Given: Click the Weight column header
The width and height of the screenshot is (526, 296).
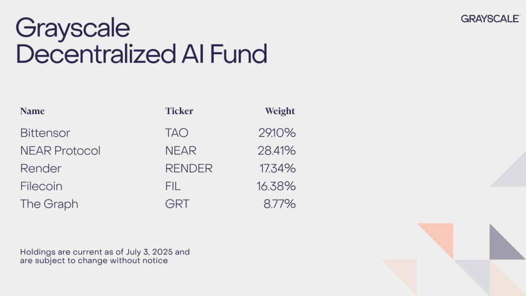Looking at the screenshot, I should click(280, 111).
